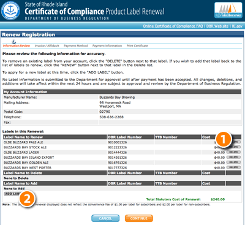
Task: Click the 98 Horseneck Road address line
Action: click(x=115, y=102)
